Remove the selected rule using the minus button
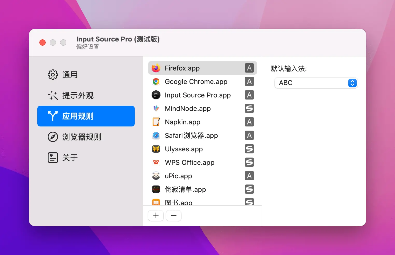 point(173,215)
